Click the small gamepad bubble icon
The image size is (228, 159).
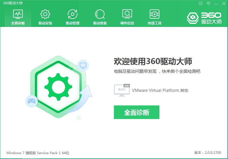[32, 101]
